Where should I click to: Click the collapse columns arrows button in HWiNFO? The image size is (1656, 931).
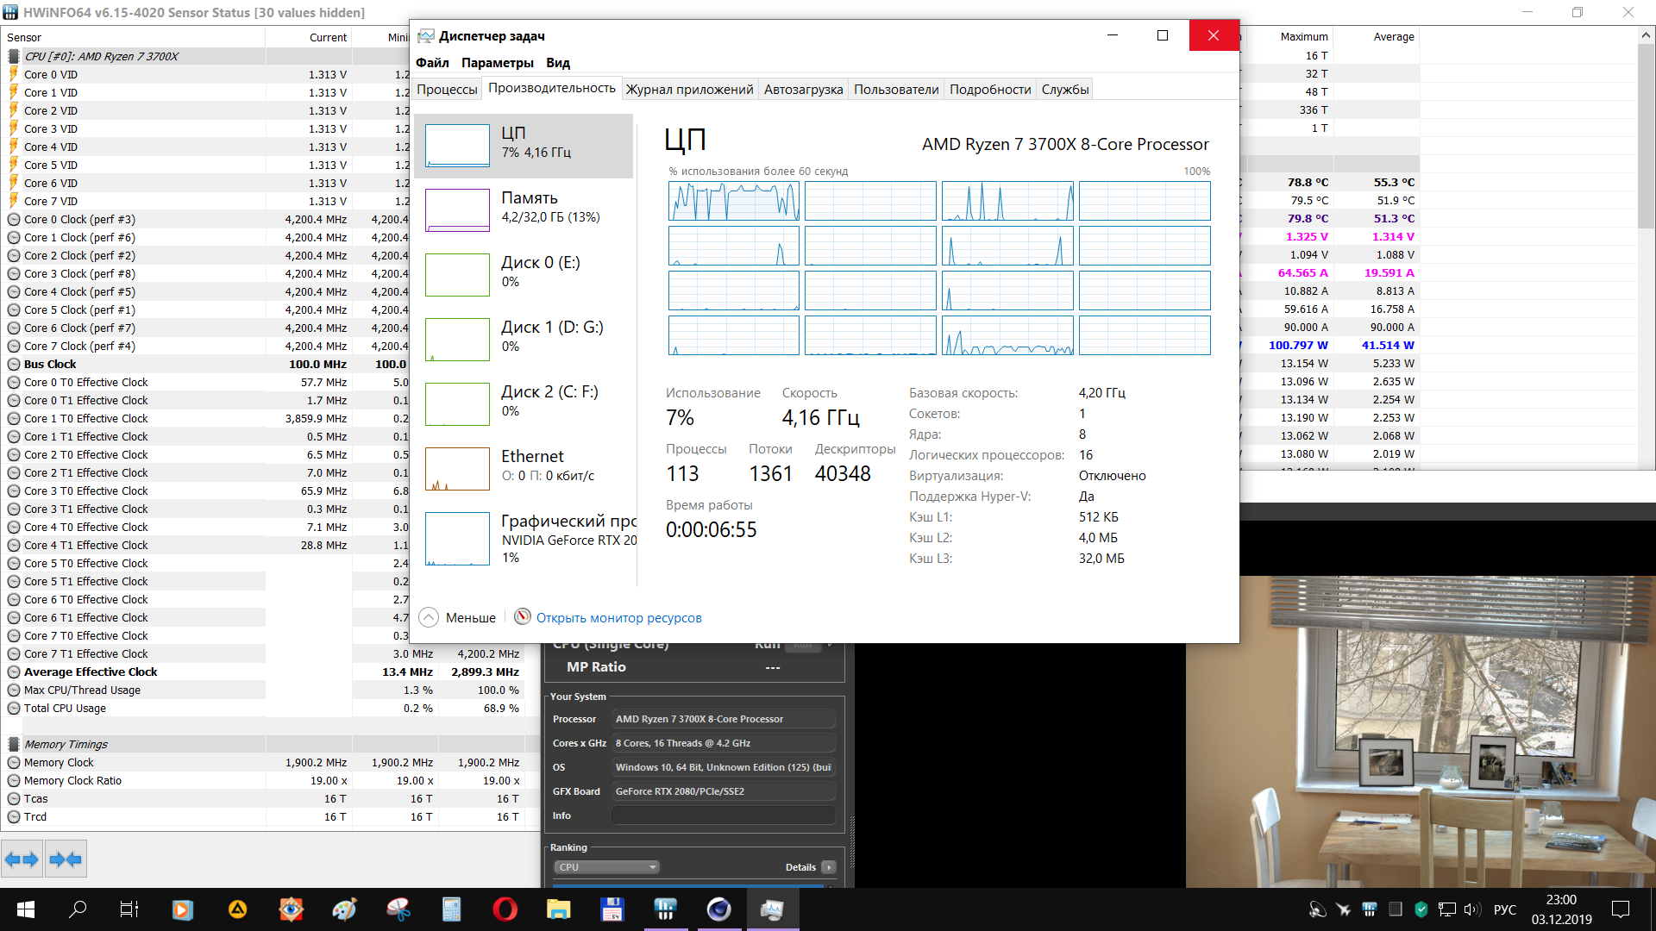point(66,859)
